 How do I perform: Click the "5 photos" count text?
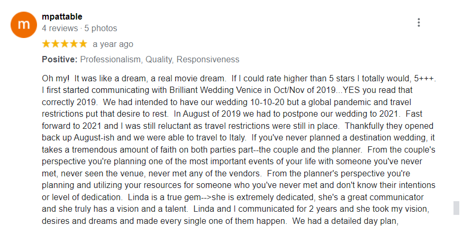coord(101,28)
